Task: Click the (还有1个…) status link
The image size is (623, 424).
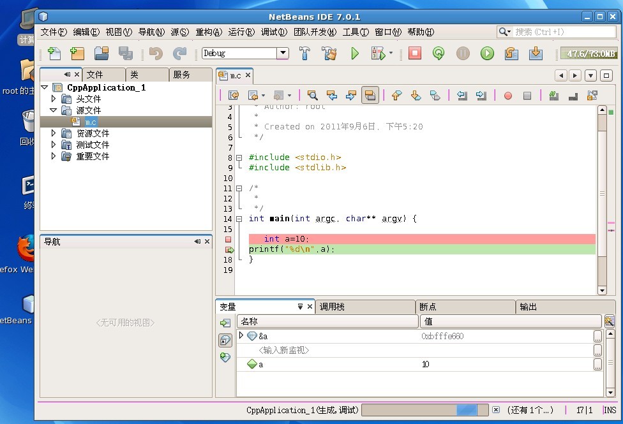Action: [x=530, y=410]
